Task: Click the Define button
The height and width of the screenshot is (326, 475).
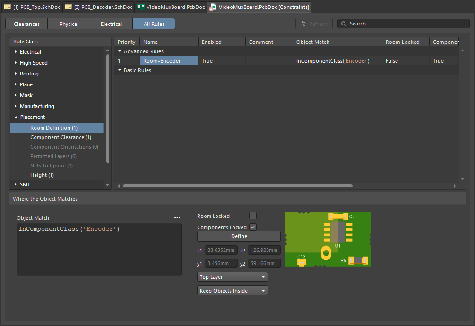Action: tap(239, 236)
